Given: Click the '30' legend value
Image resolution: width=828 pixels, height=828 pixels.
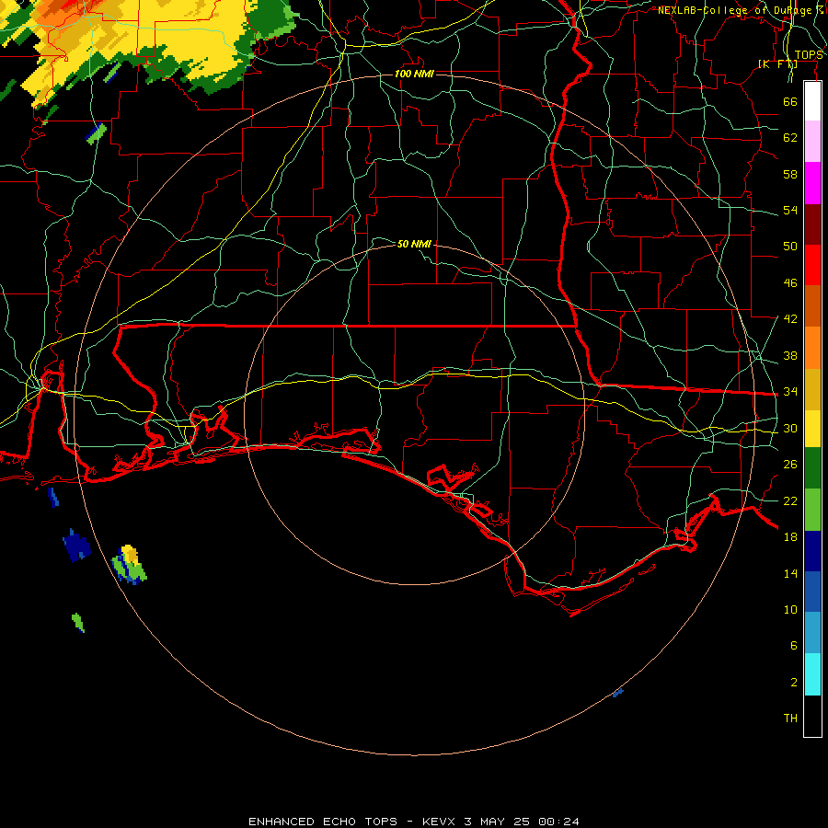Looking at the screenshot, I should (x=790, y=428).
